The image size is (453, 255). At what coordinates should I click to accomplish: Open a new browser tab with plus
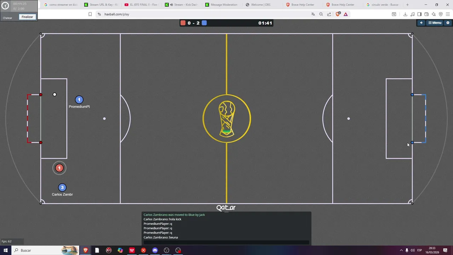tap(407, 5)
